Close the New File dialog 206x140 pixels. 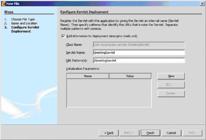(202, 3)
